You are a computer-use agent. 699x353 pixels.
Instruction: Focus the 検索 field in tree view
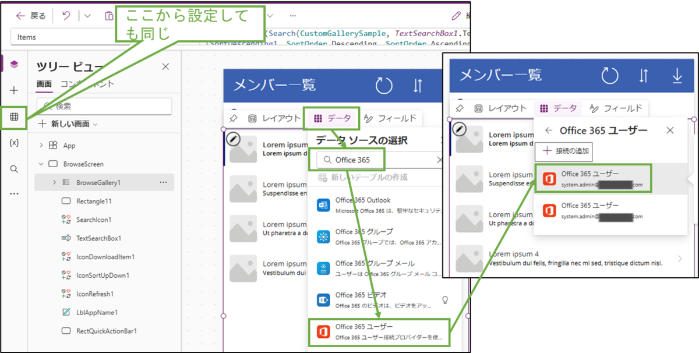click(x=104, y=106)
